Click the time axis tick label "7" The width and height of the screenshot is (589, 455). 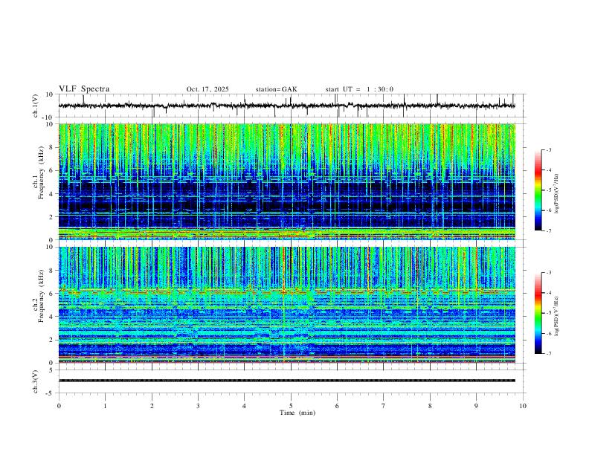click(384, 406)
